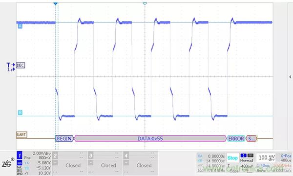Viewport: 293px width, 176px height.
Task: Select cursor B horizontal marker label
Action: (x=20, y=112)
